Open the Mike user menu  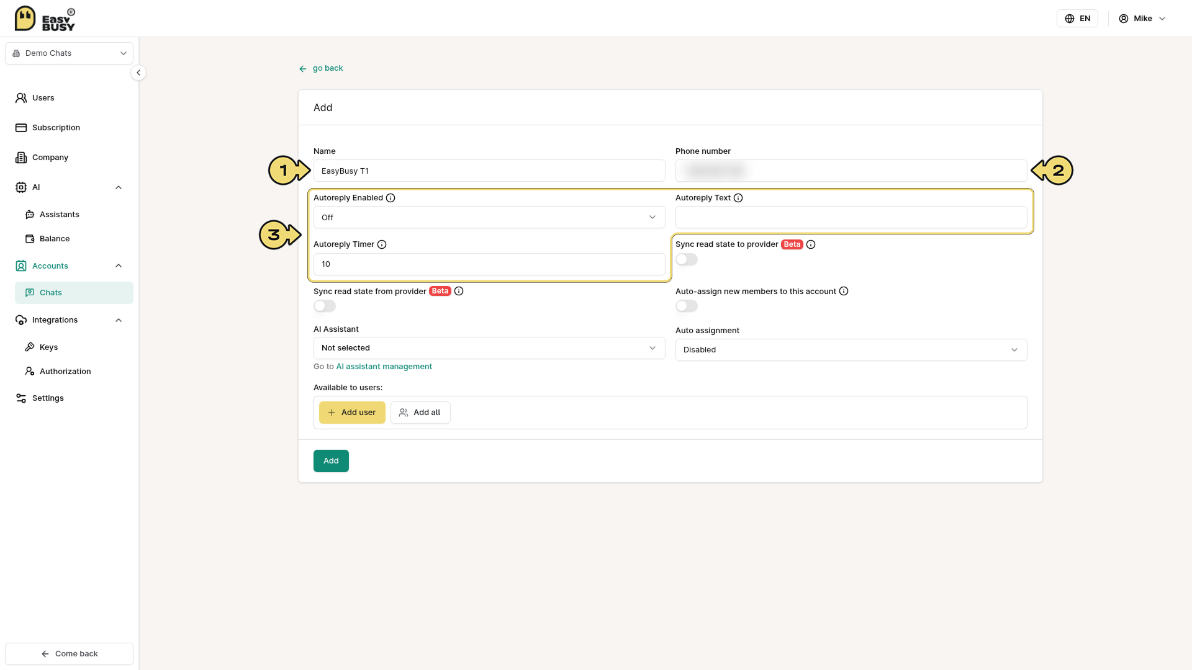coord(1142,19)
